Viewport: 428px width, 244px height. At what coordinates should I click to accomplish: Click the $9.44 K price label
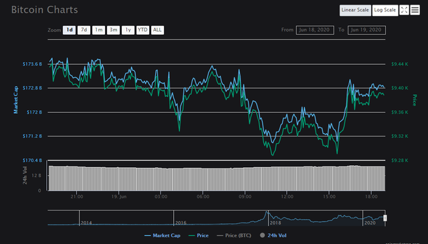click(x=400, y=64)
